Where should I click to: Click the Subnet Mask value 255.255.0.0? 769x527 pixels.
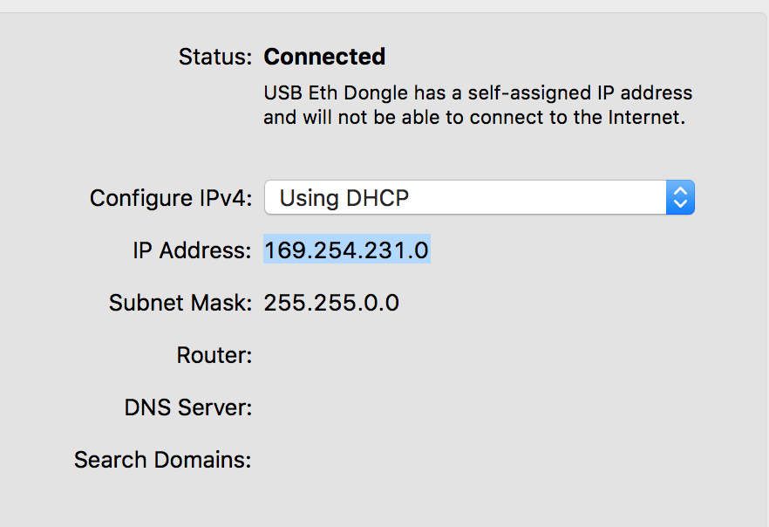[331, 303]
